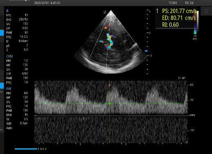Click the Auto label in PW section
Screen dimensions: 212x154
pyautogui.click(x=9, y=128)
